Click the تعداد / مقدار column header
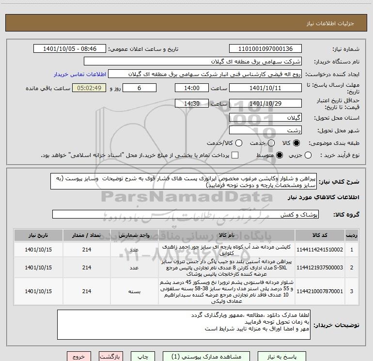 tap(87, 235)
